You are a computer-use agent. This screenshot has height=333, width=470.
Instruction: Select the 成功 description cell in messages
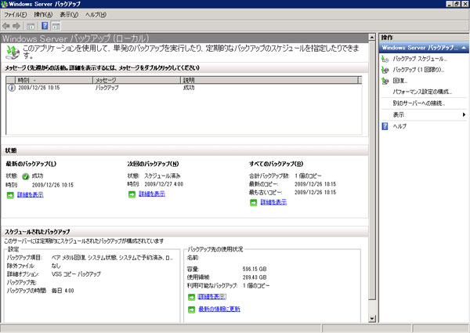pyautogui.click(x=189, y=88)
